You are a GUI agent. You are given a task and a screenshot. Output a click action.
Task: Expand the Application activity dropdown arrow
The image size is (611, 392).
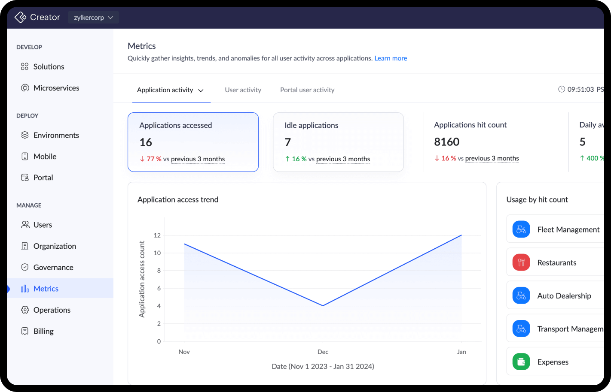201,90
